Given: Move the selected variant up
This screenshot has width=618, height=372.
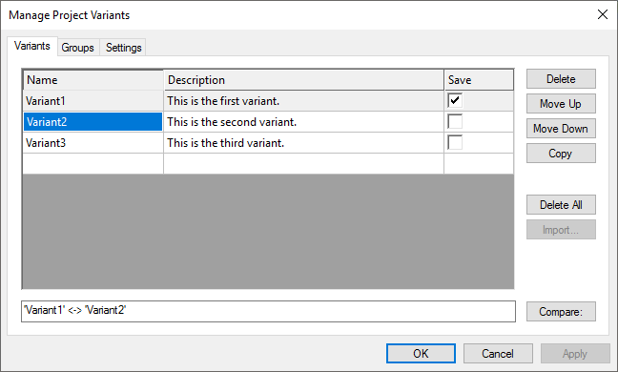Looking at the screenshot, I should tap(561, 104).
